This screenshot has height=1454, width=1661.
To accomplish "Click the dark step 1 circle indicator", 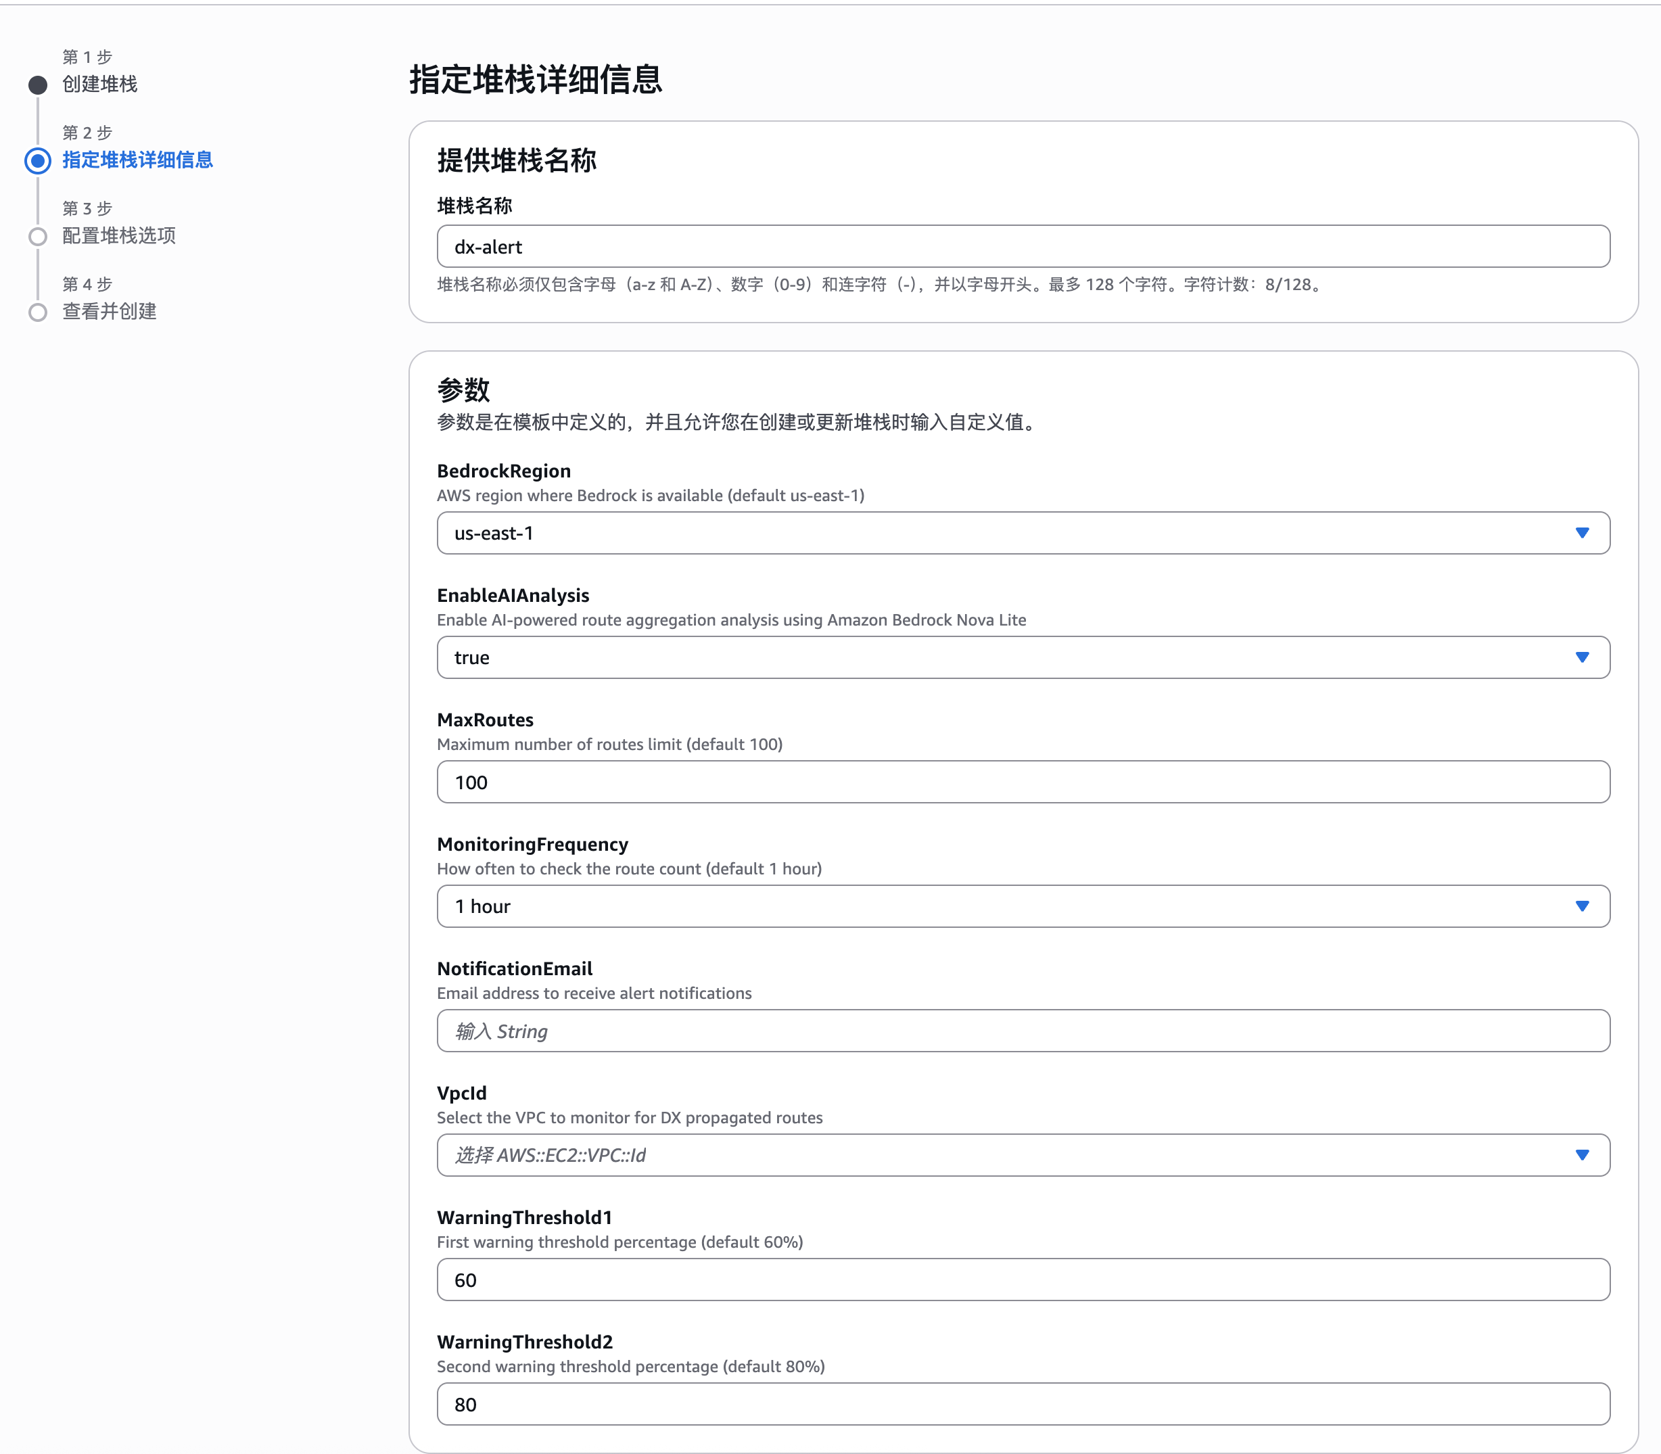I will pyautogui.click(x=37, y=85).
